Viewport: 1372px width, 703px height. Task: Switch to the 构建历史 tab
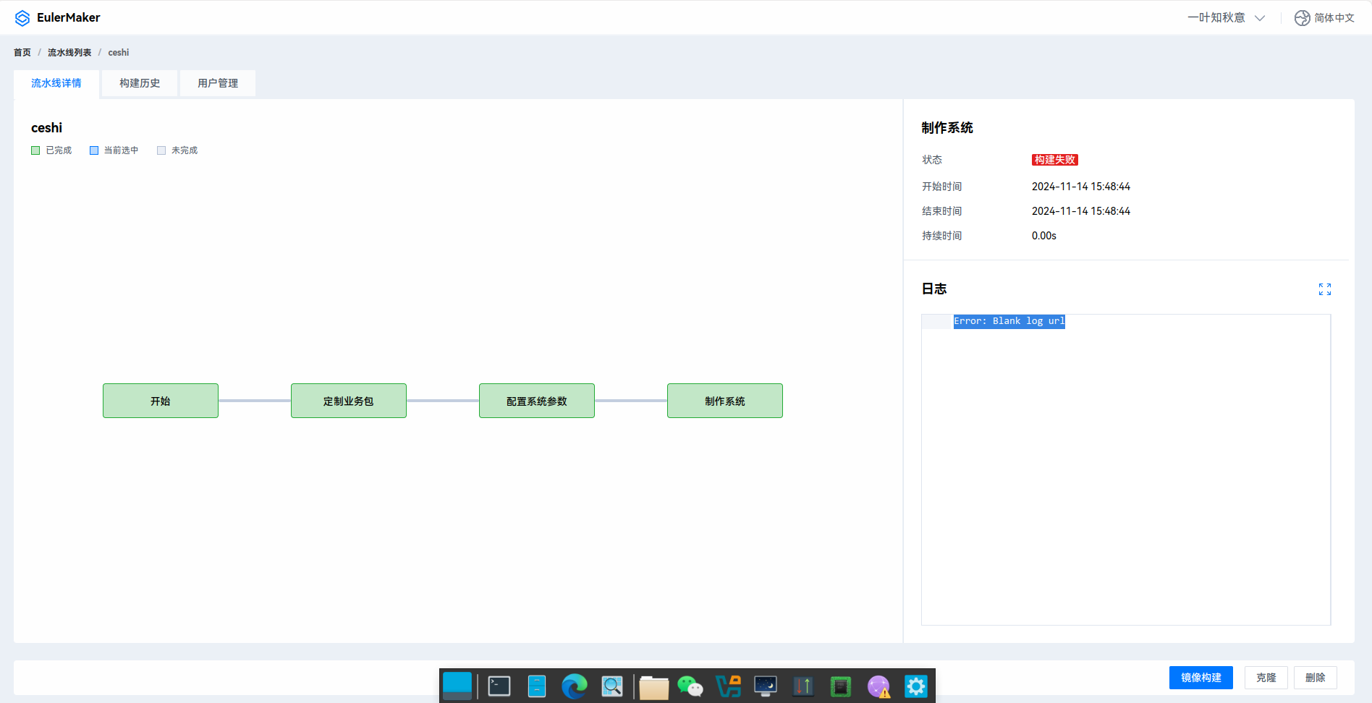click(140, 83)
